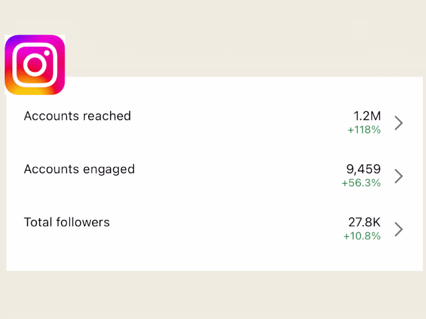Select the Accounts reached label
This screenshot has width=426, height=319.
point(77,116)
